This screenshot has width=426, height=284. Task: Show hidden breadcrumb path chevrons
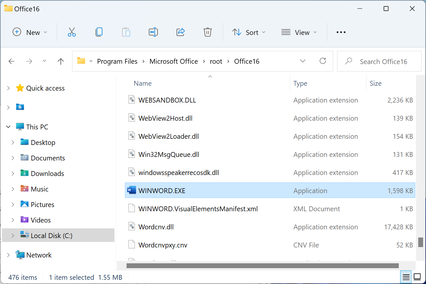click(91, 61)
